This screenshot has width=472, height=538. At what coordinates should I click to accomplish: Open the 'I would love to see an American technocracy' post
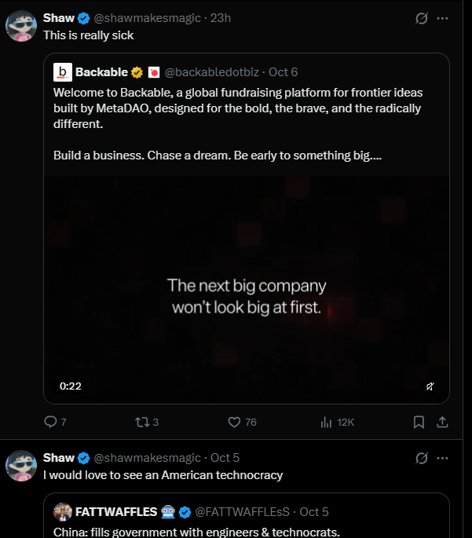[x=163, y=475]
